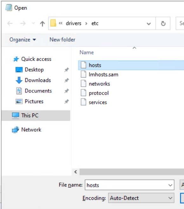Click the horizontal scrollbar left arrow

pos(76,172)
